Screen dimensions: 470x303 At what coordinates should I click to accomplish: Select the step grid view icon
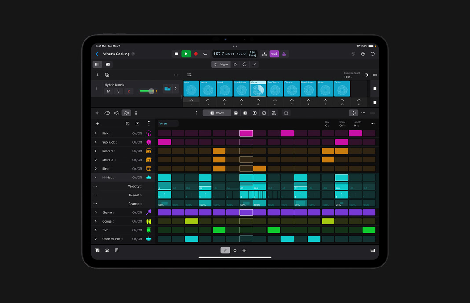point(97,64)
